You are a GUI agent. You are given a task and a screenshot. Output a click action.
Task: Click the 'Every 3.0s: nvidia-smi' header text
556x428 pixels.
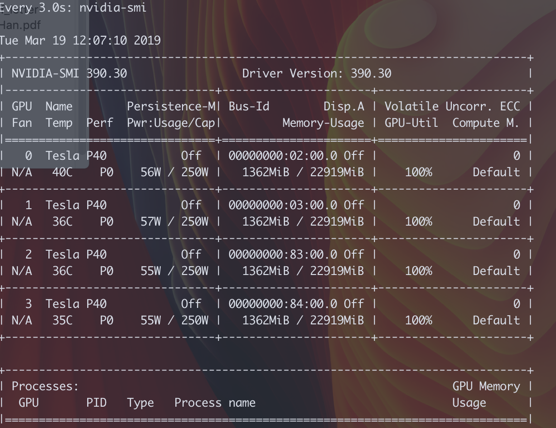point(73,7)
